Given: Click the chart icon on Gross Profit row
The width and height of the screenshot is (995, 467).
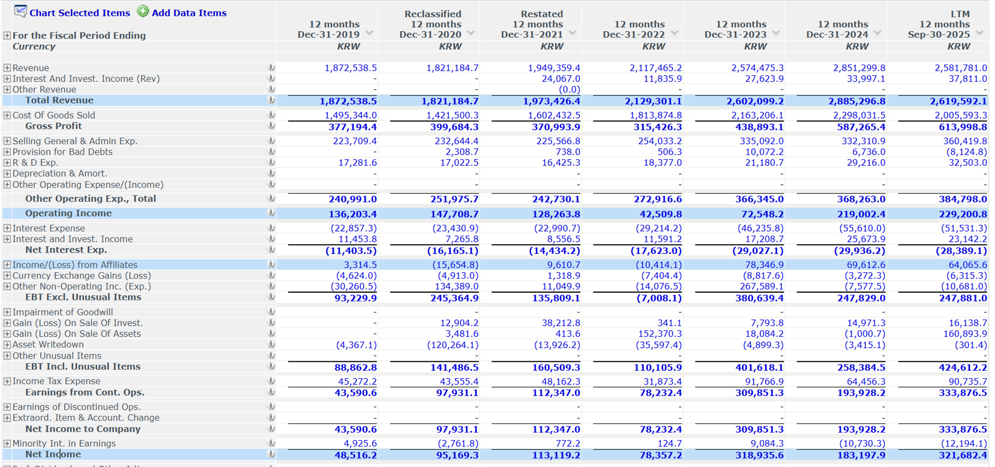Looking at the screenshot, I should pos(271,126).
